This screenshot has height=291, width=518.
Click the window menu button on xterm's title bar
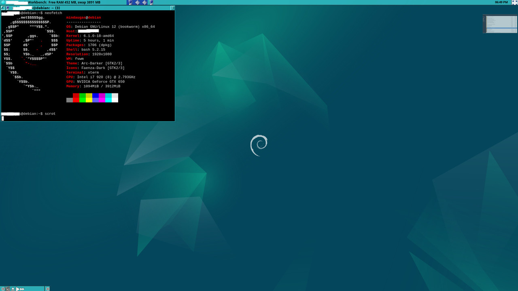point(3,8)
